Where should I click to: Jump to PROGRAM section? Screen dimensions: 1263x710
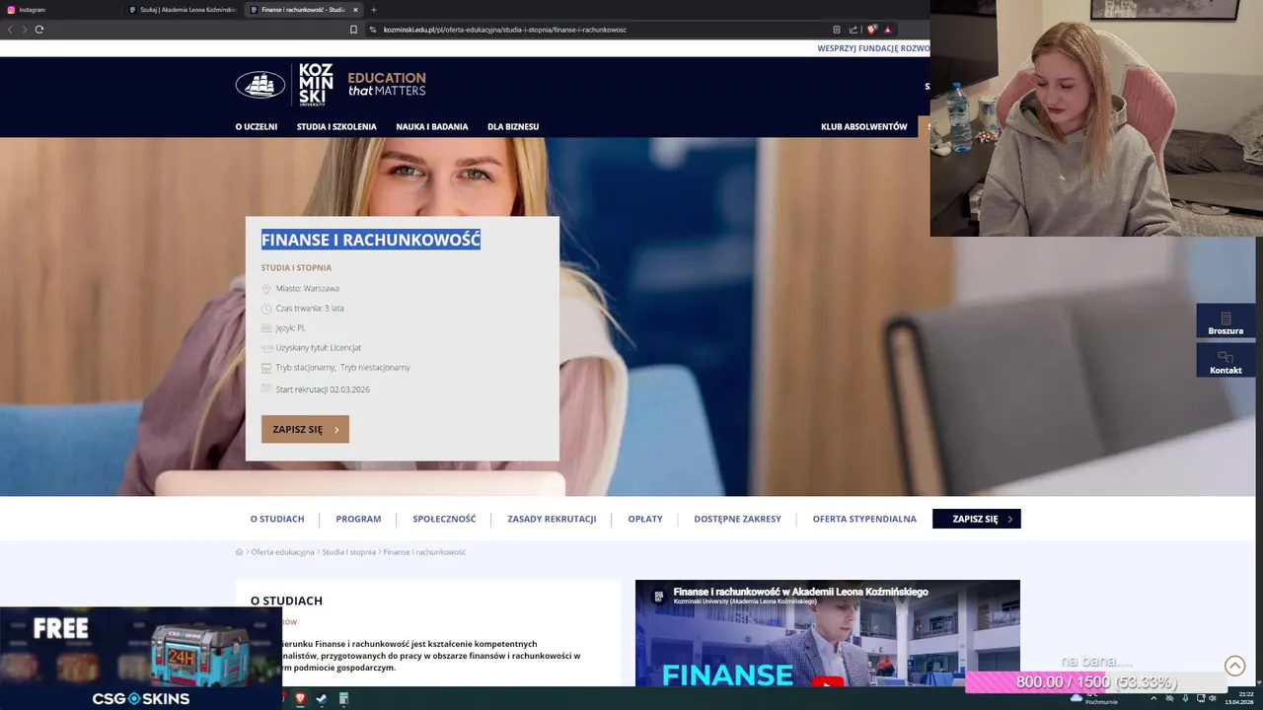(x=358, y=519)
